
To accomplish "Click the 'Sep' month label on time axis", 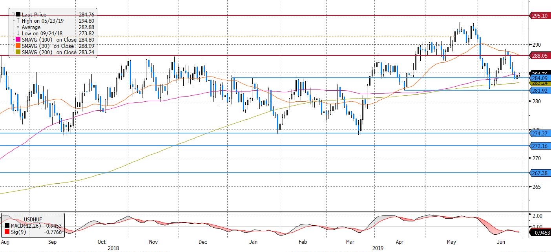I will pyautogui.click(x=53, y=243).
